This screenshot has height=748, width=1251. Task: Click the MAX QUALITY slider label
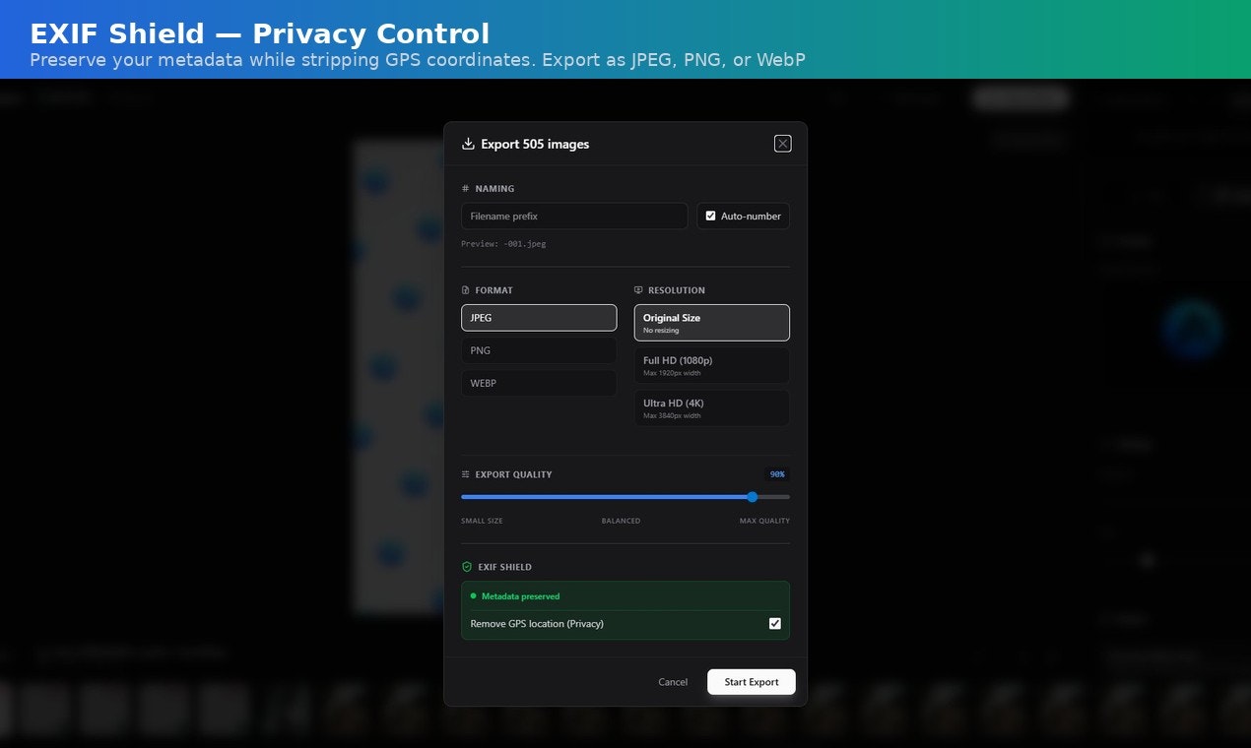[x=764, y=521]
